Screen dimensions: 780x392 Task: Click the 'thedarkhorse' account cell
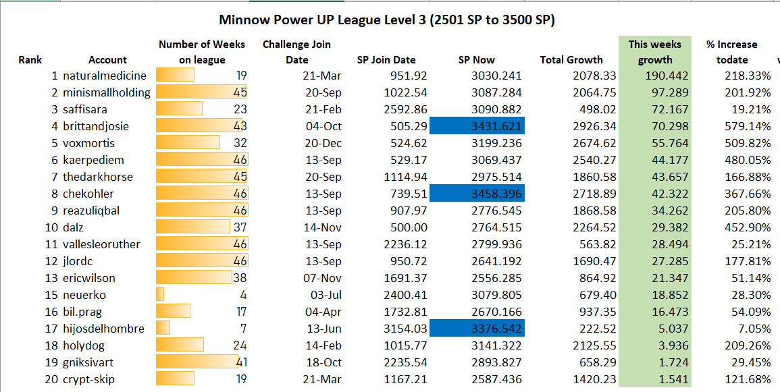coord(97,177)
